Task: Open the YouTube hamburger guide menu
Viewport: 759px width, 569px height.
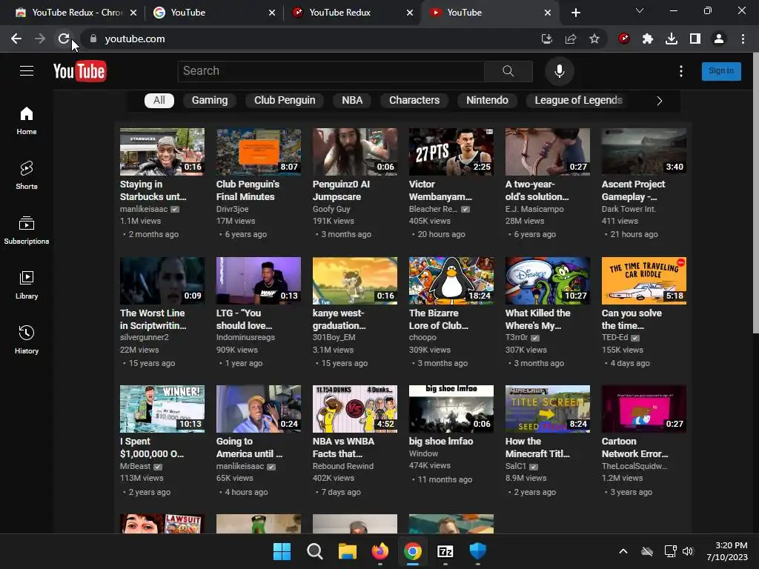Action: (27, 71)
